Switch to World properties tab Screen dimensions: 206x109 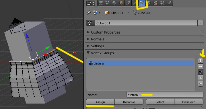(x=114, y=3)
